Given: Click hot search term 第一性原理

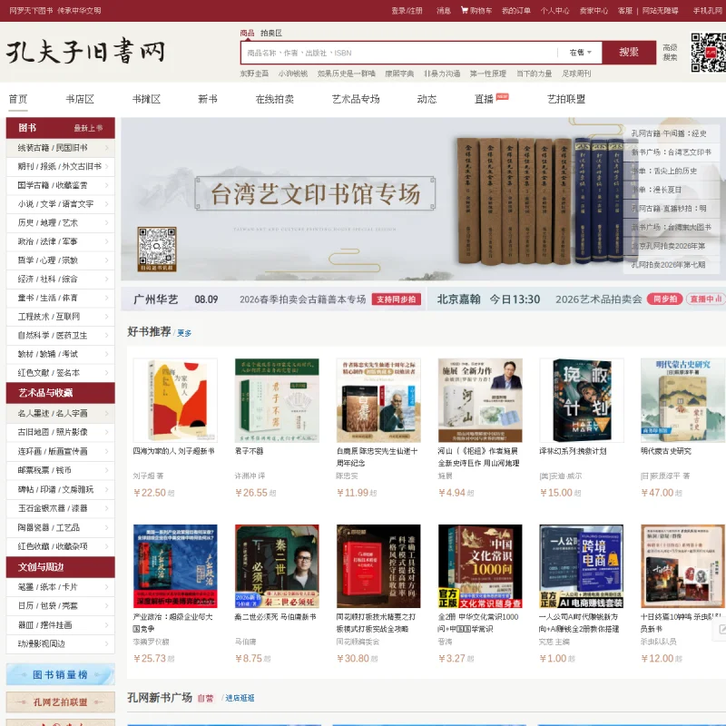Looking at the screenshot, I should [x=488, y=74].
